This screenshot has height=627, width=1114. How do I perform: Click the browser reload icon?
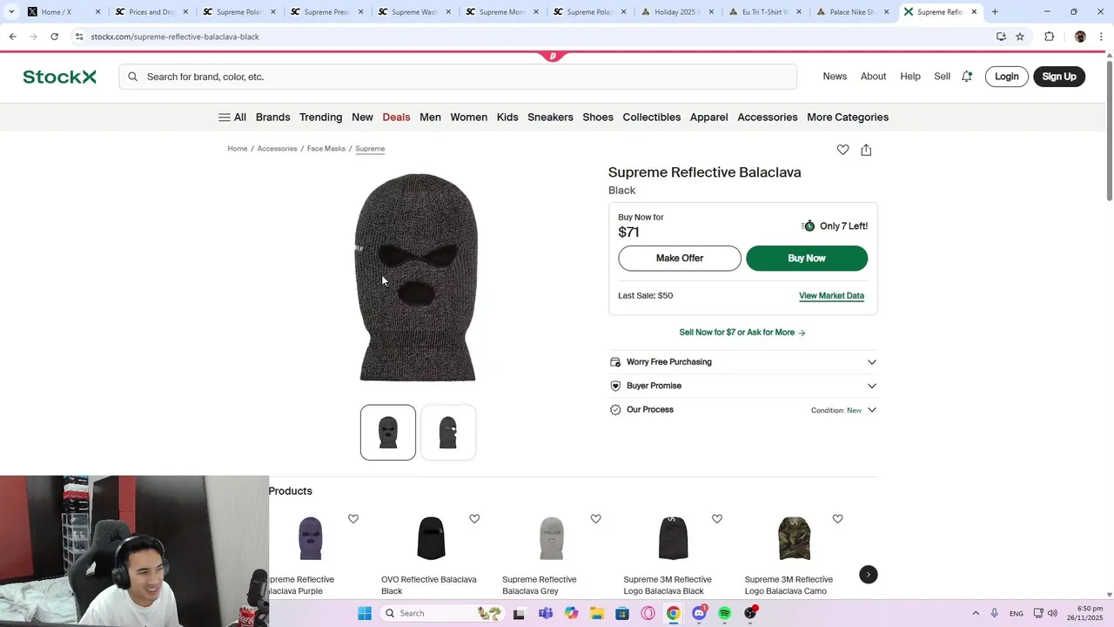54,37
